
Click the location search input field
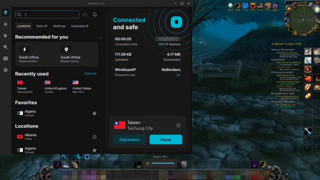47,15
